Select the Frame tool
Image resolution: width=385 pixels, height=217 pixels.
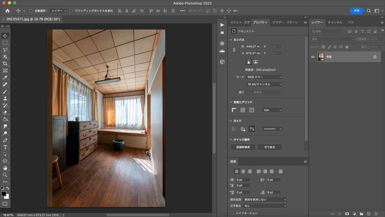[x=5, y=71]
